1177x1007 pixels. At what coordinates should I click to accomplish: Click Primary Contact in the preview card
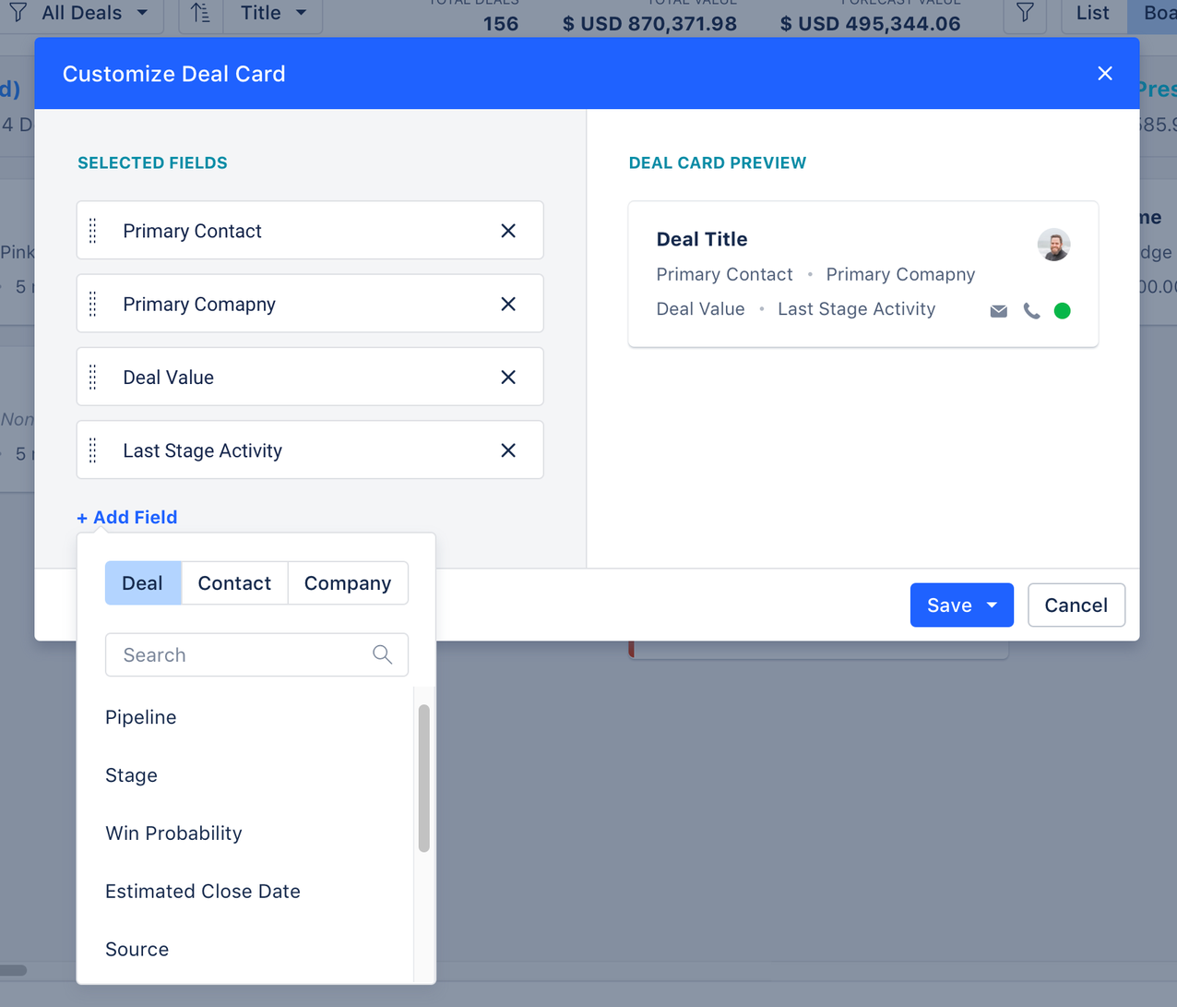tap(724, 274)
